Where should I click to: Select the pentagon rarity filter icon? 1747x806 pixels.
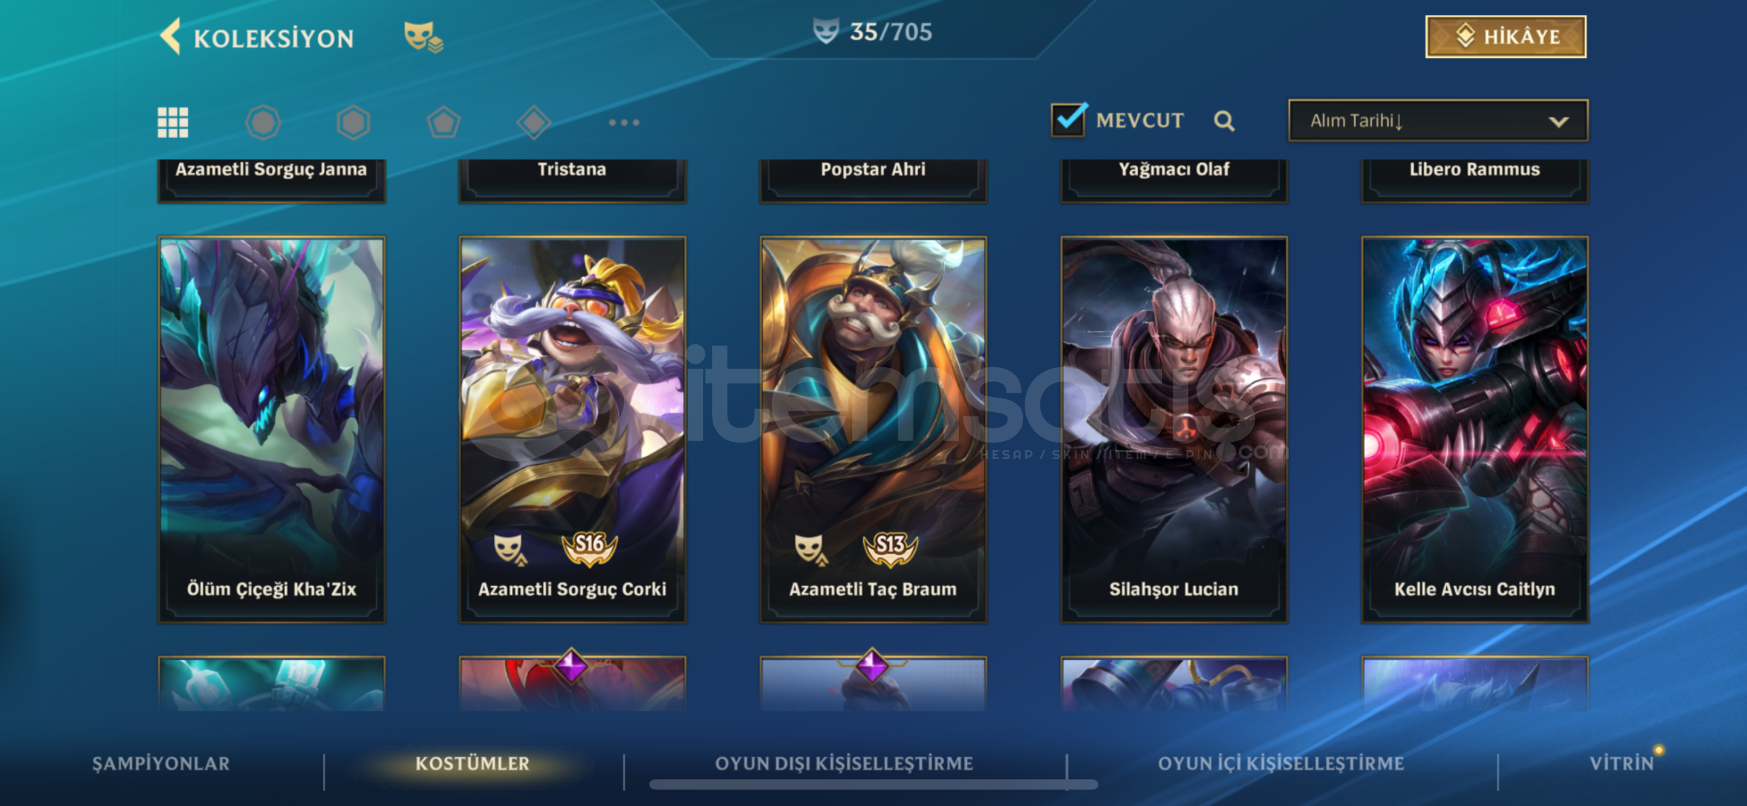[443, 122]
